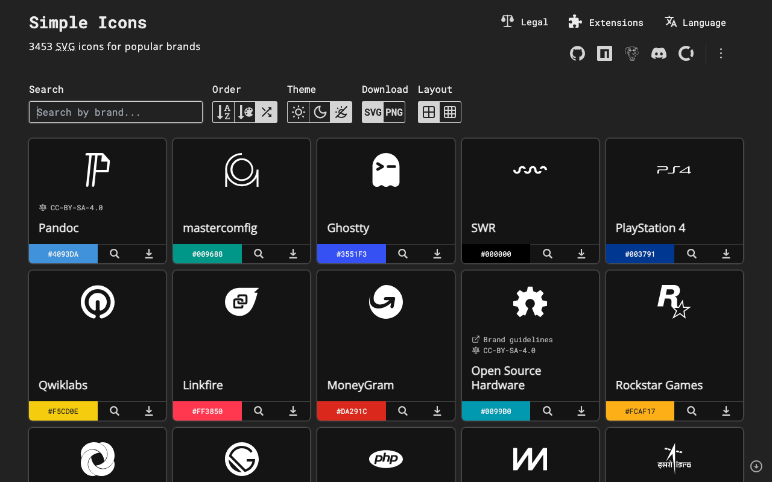This screenshot has height=482, width=772.
Task: Open the Open Collective icon
Action: point(686,54)
